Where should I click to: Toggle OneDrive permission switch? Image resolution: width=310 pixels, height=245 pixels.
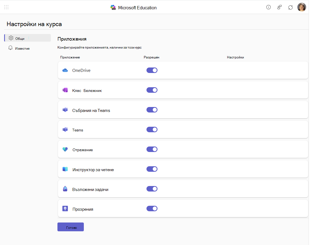click(x=152, y=70)
